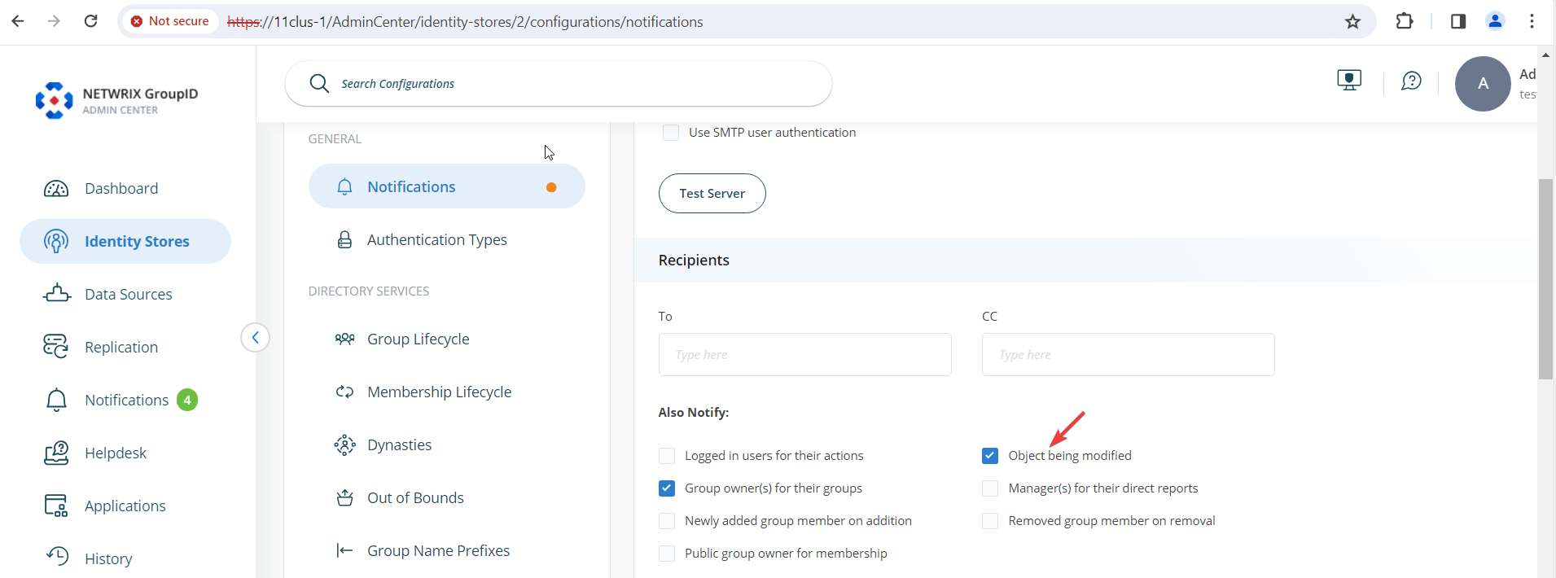Check Logged in users for their actions
Image resolution: width=1556 pixels, height=578 pixels.
tap(667, 456)
